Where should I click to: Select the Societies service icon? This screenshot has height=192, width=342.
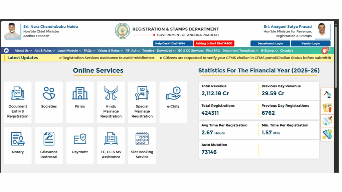pyautogui.click(x=49, y=94)
